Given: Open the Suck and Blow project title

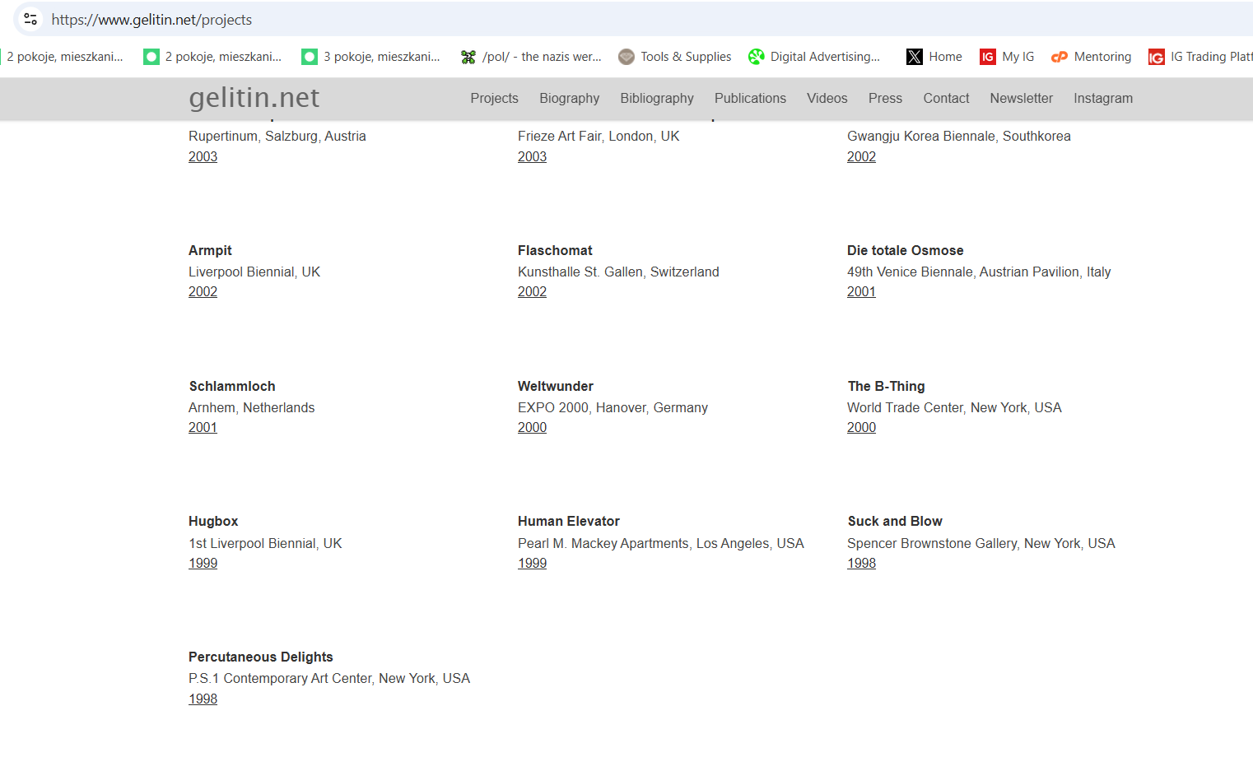Looking at the screenshot, I should (895, 521).
